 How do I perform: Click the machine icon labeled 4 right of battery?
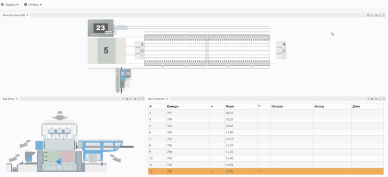point(282,50)
